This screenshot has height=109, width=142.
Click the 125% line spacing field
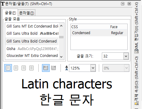pos(80,68)
